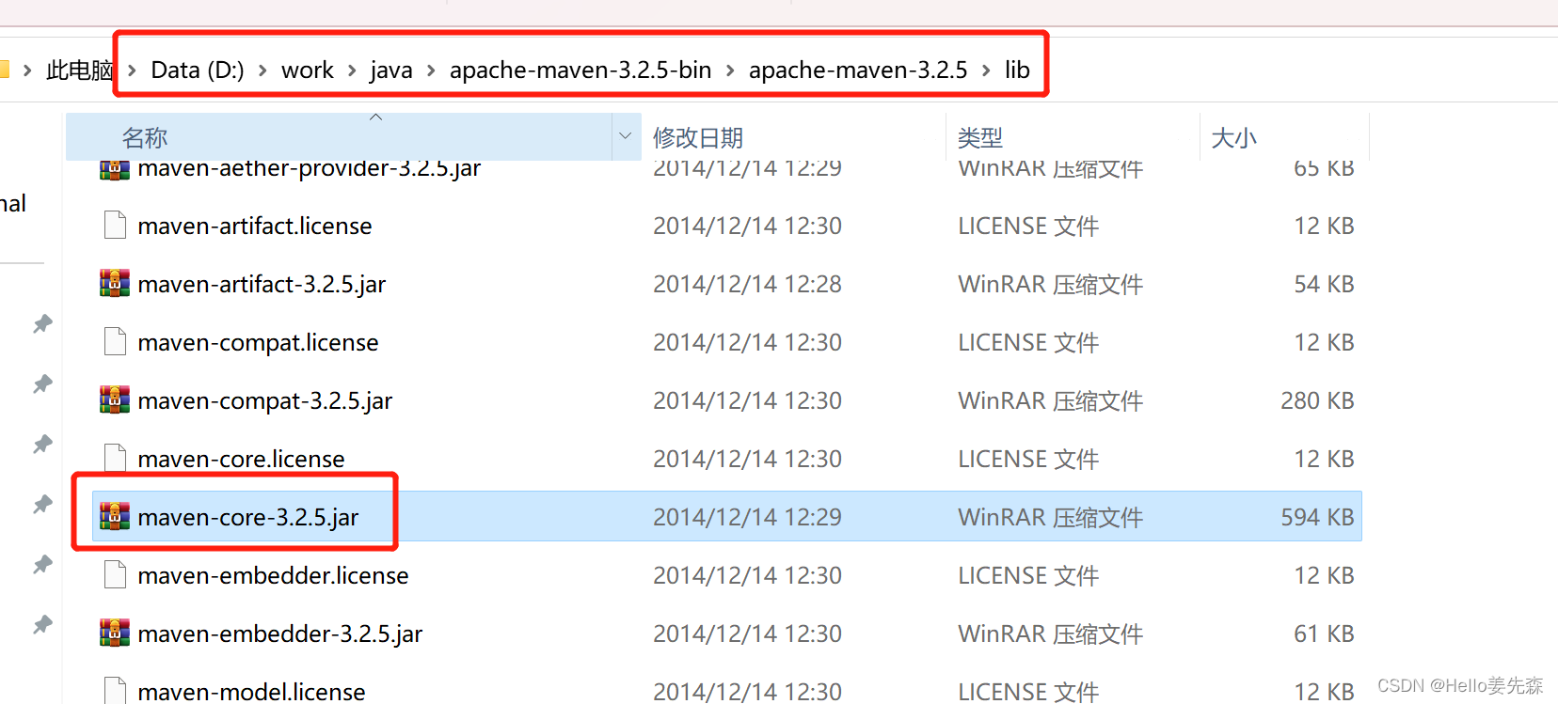Go to the apache-maven-3.2.5 breadcrumb folder
The height and width of the screenshot is (704, 1558).
pyautogui.click(x=858, y=70)
